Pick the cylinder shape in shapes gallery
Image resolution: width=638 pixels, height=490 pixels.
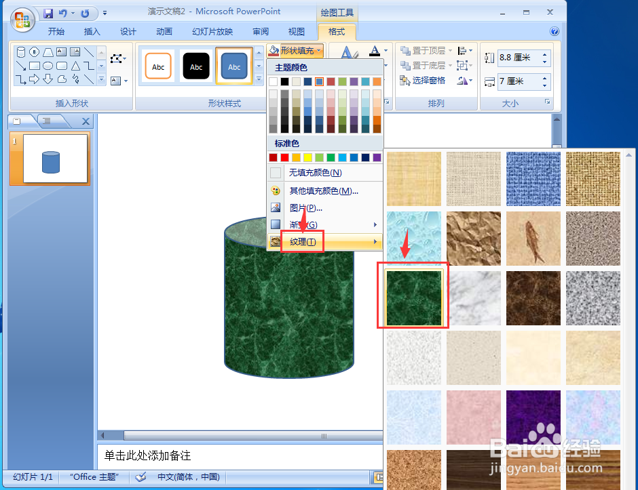pos(21,52)
